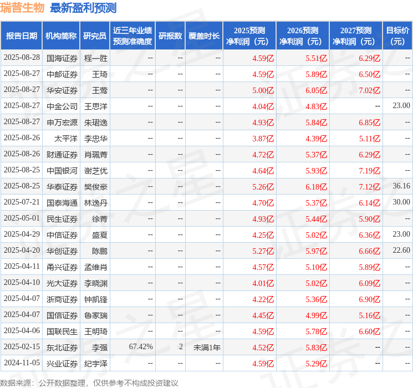Click the 机构简称 column header
Viewport: 413px width, 388px height.
[x=61, y=36]
